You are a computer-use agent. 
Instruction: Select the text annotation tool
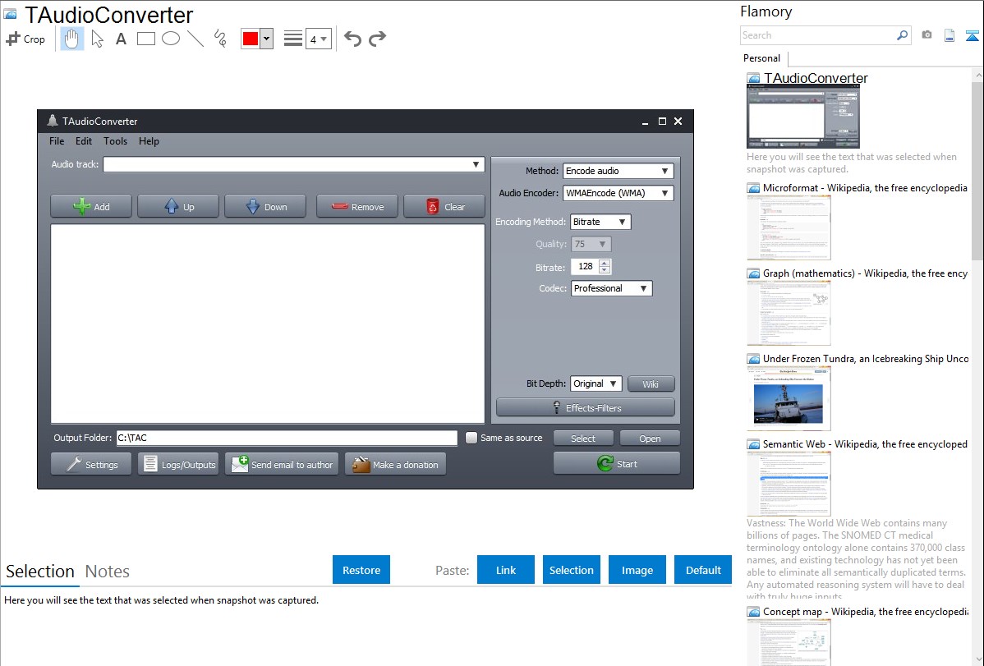coord(121,39)
